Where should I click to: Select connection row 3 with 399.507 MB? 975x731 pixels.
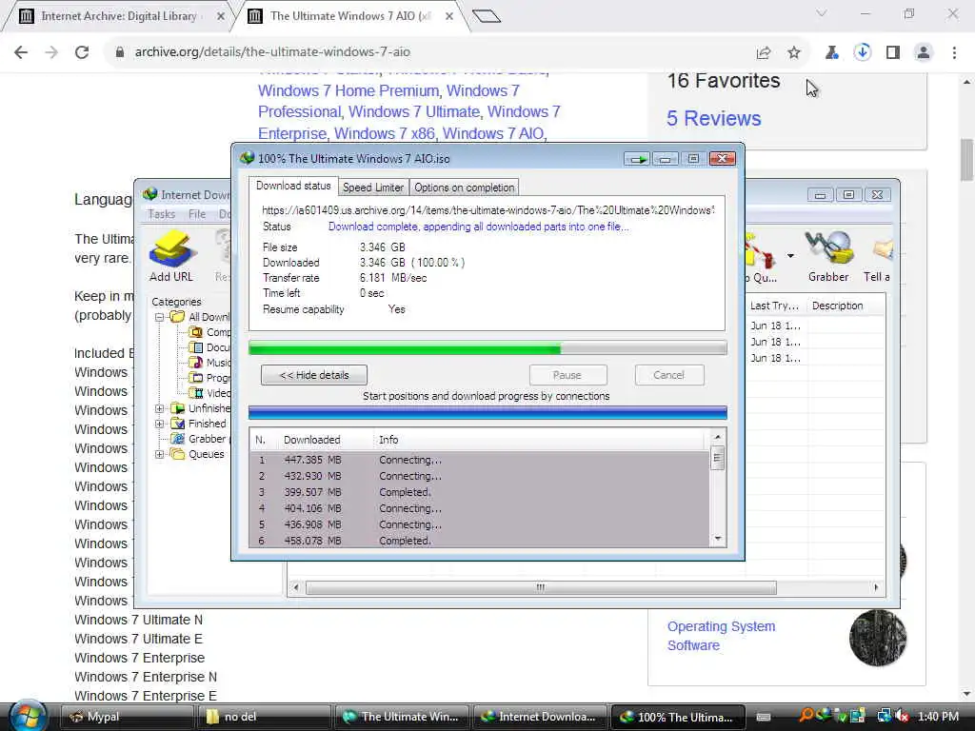point(480,492)
